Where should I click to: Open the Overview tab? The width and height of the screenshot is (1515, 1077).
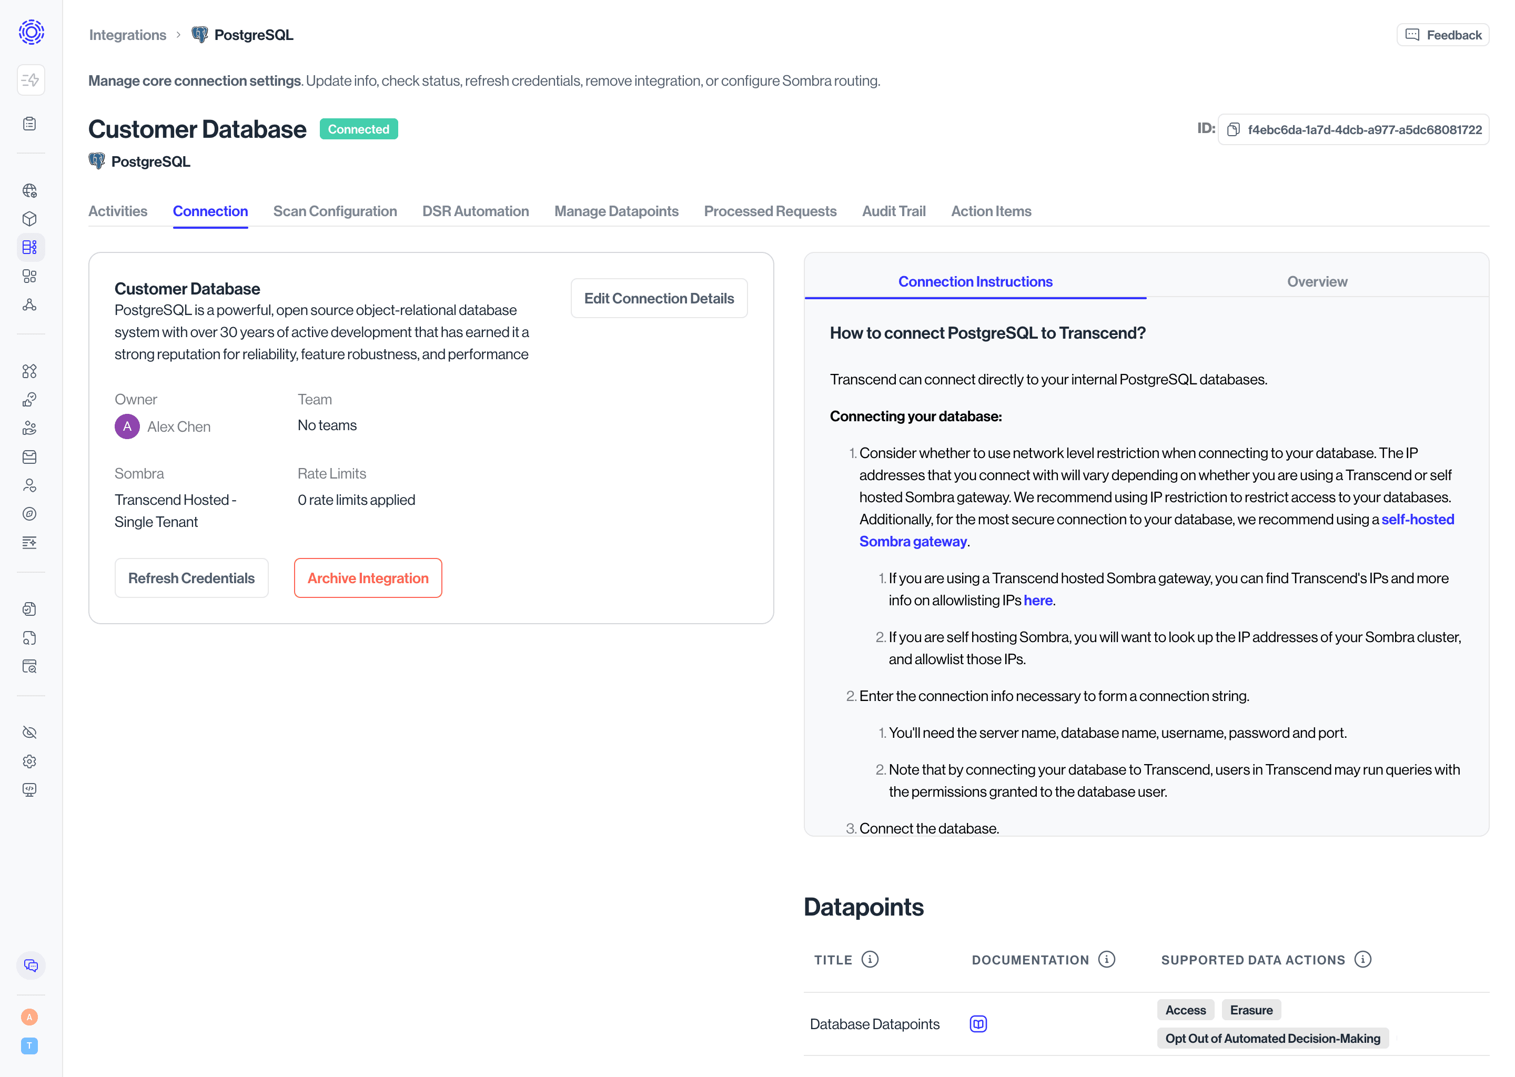tap(1317, 281)
